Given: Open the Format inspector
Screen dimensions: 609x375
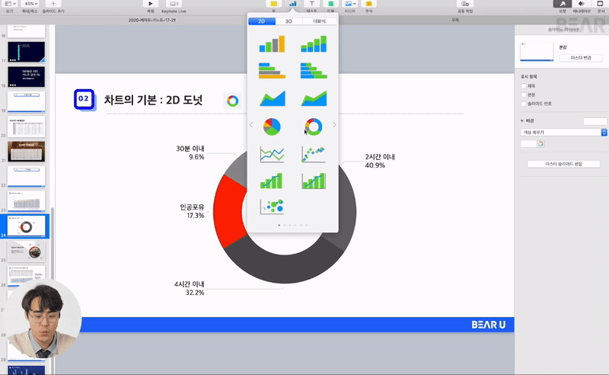Looking at the screenshot, I should point(563,4).
